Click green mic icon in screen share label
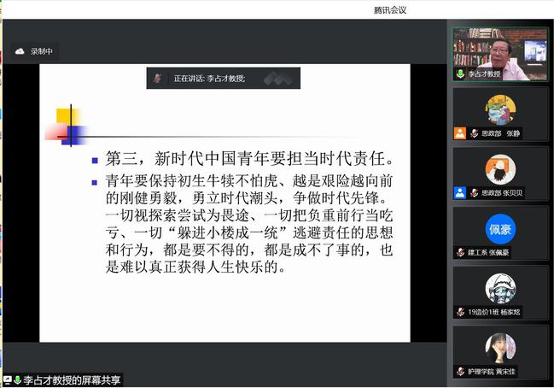 pyautogui.click(x=17, y=380)
